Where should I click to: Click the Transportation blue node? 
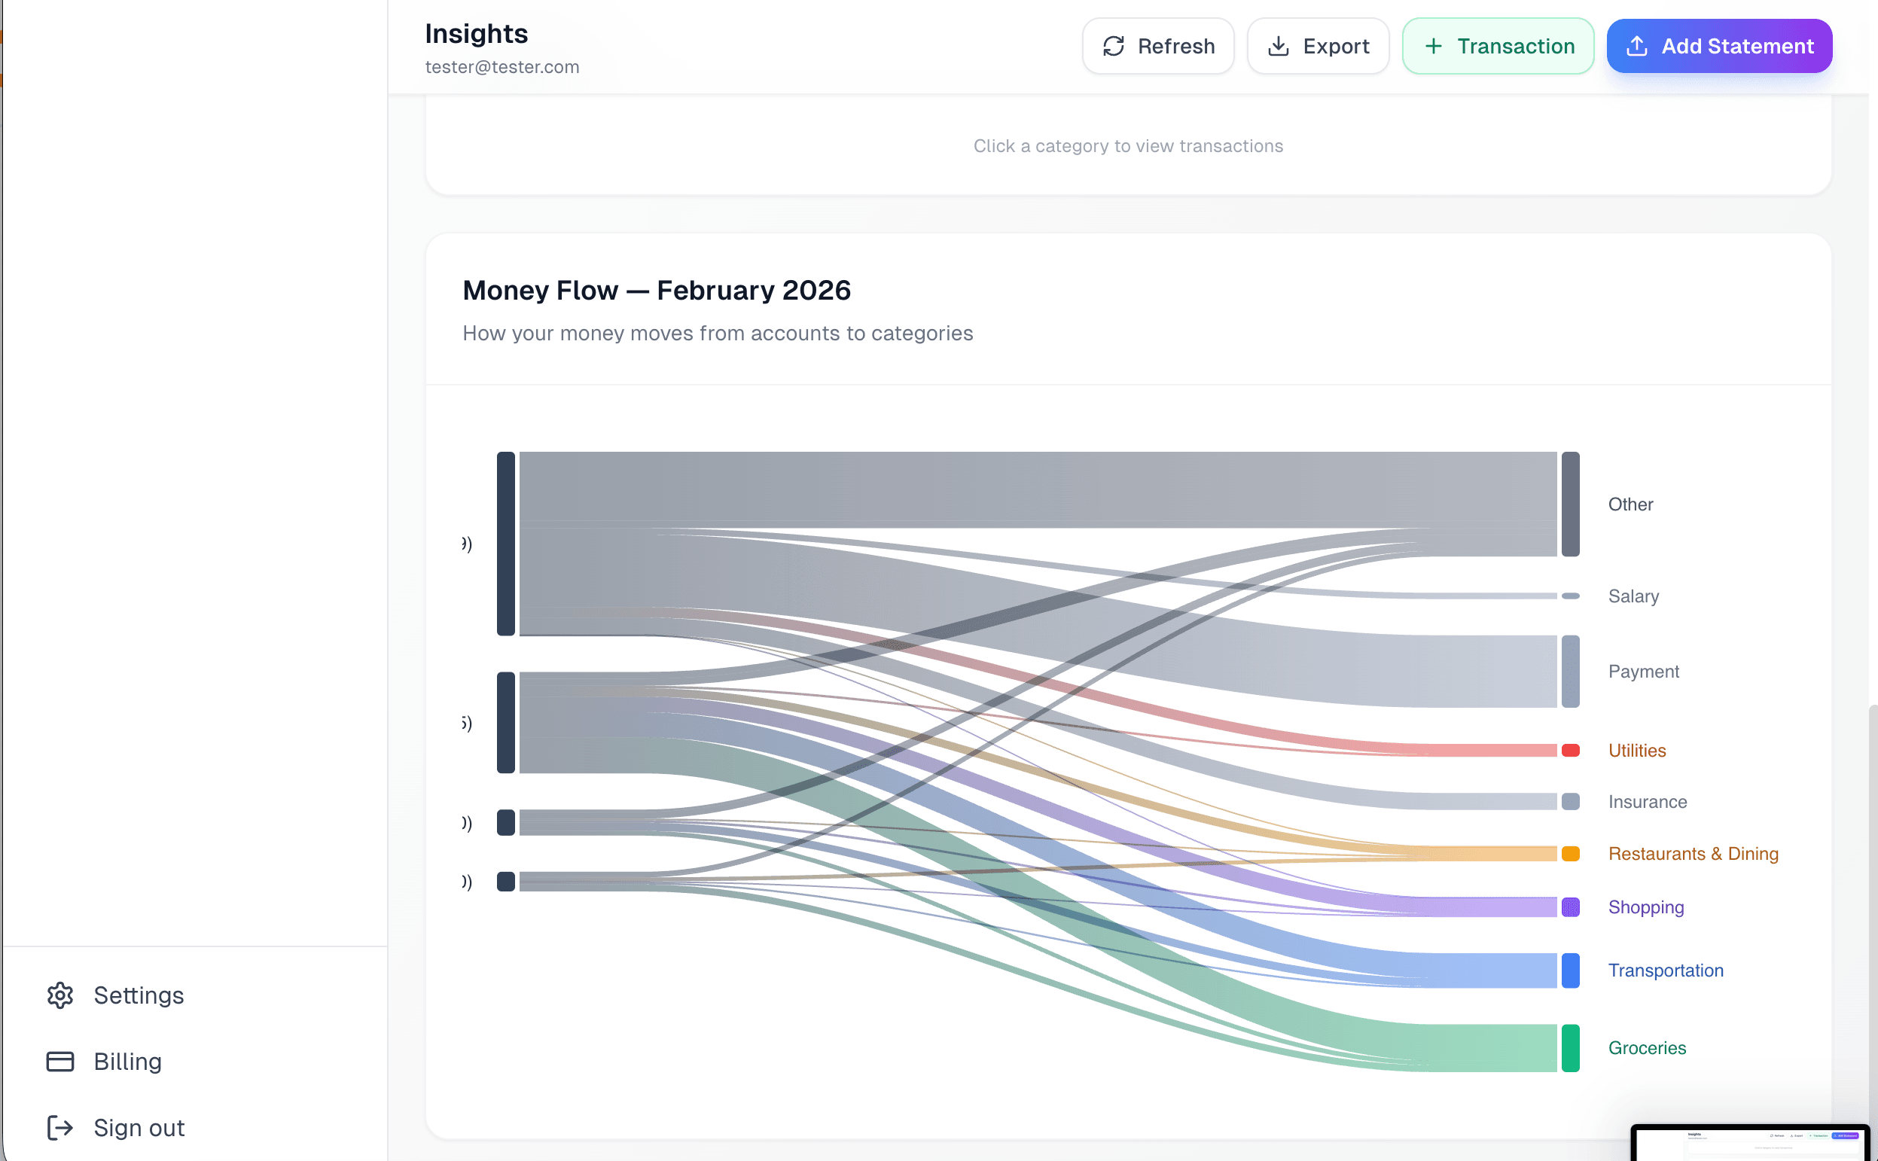coord(1570,970)
